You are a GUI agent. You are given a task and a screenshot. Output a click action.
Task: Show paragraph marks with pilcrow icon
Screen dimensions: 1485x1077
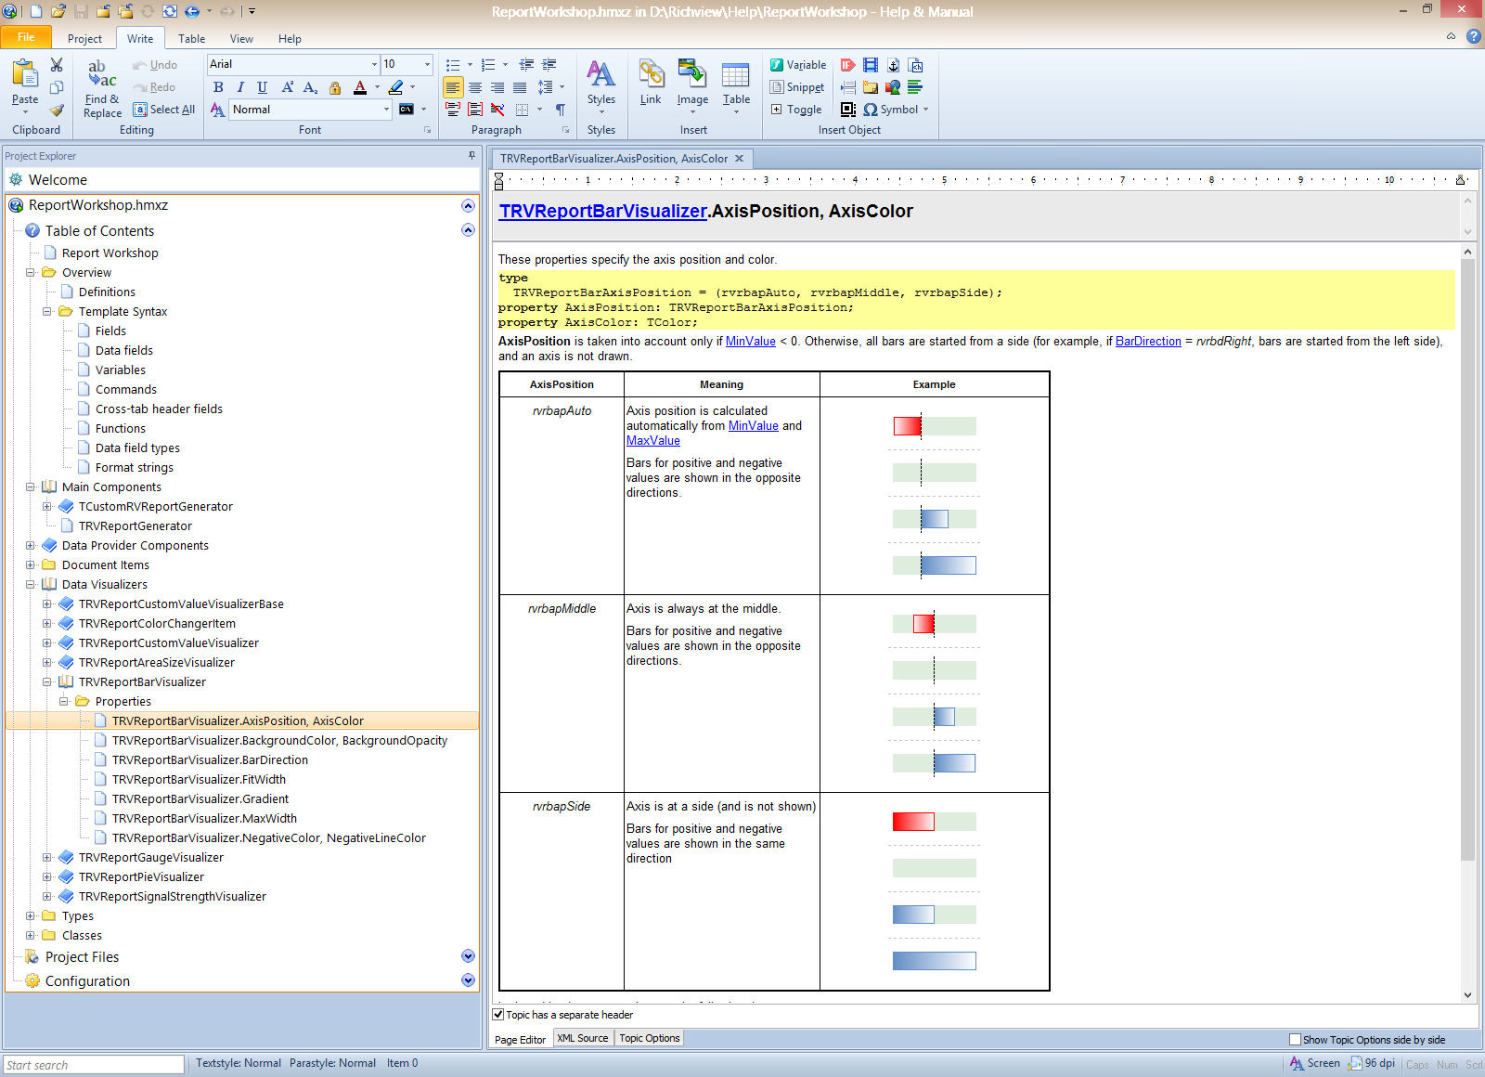(x=561, y=110)
